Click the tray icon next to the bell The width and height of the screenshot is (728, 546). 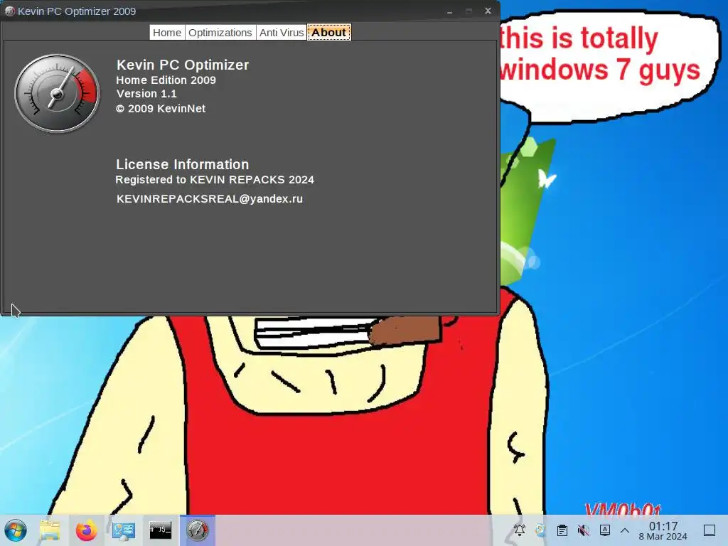point(540,530)
